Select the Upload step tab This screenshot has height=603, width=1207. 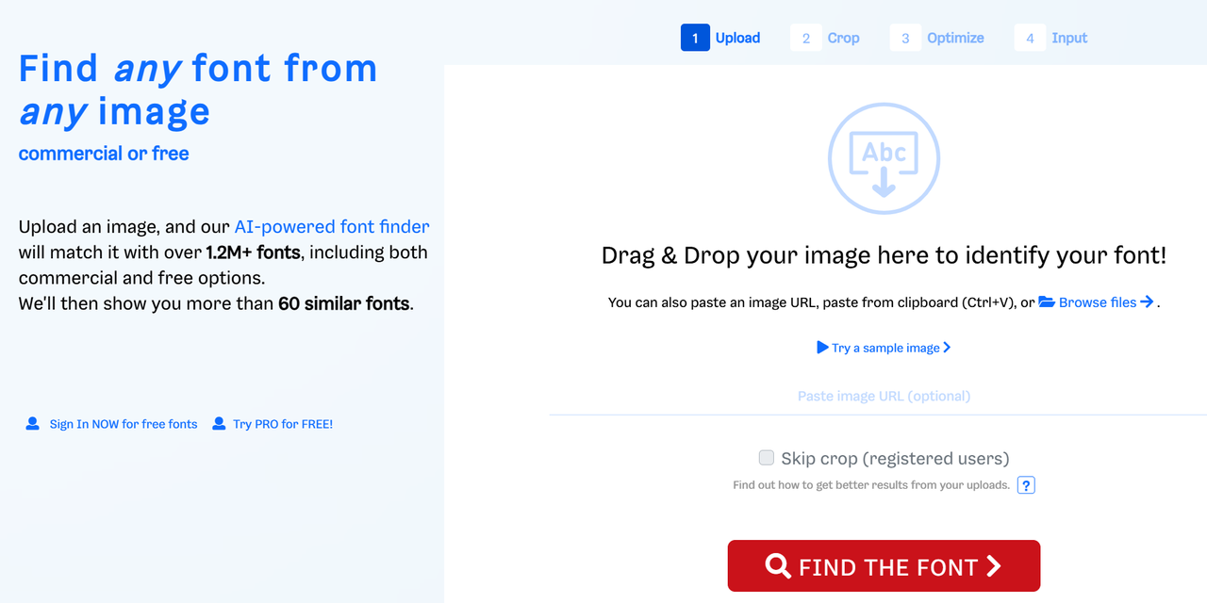pyautogui.click(x=721, y=38)
